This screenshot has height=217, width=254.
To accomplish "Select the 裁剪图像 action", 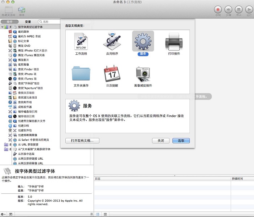I will click(36, 65).
